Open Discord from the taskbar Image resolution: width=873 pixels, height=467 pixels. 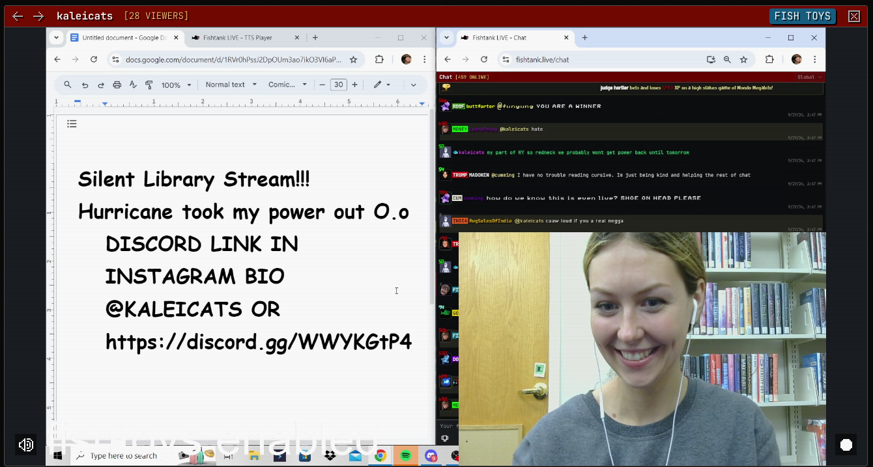point(431,456)
